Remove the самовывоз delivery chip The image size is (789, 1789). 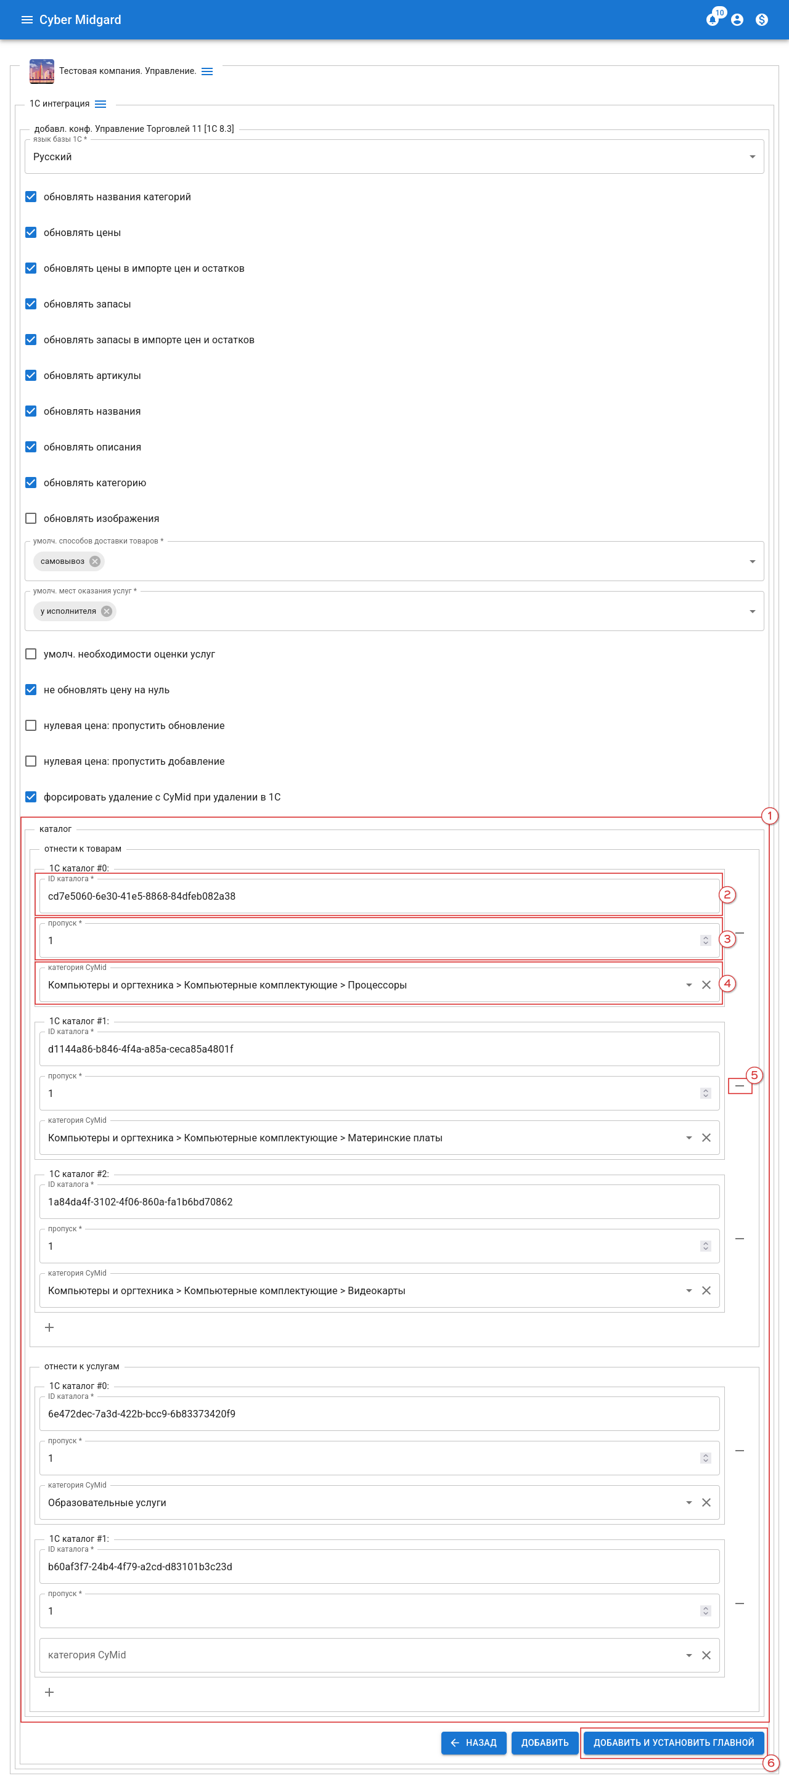click(95, 561)
